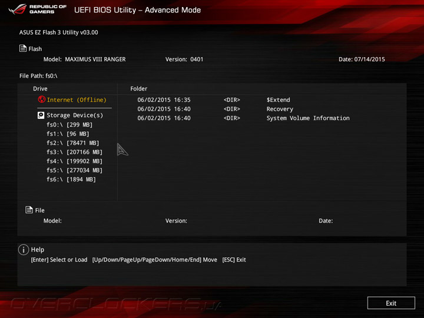
Task: Click the Help info icon
Action: [x=24, y=250]
